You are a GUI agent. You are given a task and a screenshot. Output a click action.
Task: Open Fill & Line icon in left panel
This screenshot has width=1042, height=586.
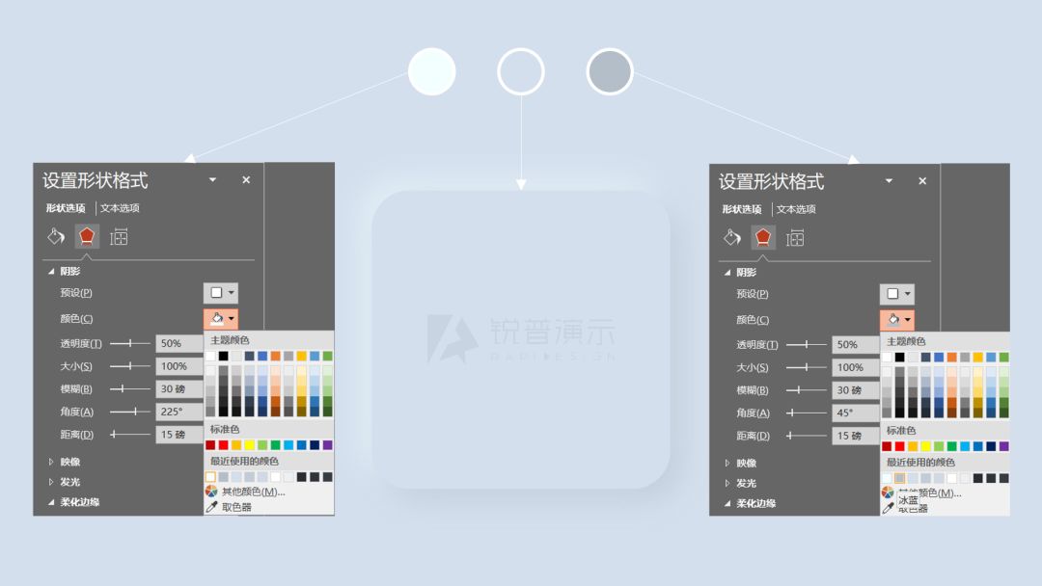[56, 236]
